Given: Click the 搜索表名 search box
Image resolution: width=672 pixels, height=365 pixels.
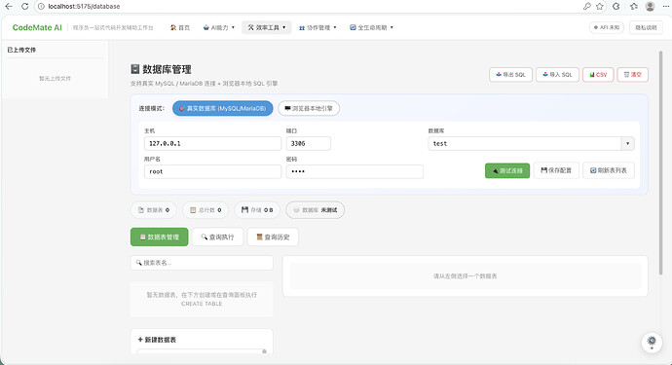Looking at the screenshot, I should tap(202, 263).
